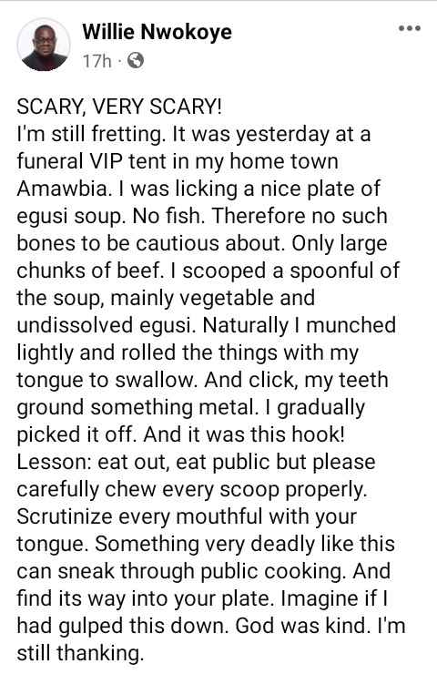
Task: Open Willie Nwokoye's profile picture
Action: coord(44,45)
